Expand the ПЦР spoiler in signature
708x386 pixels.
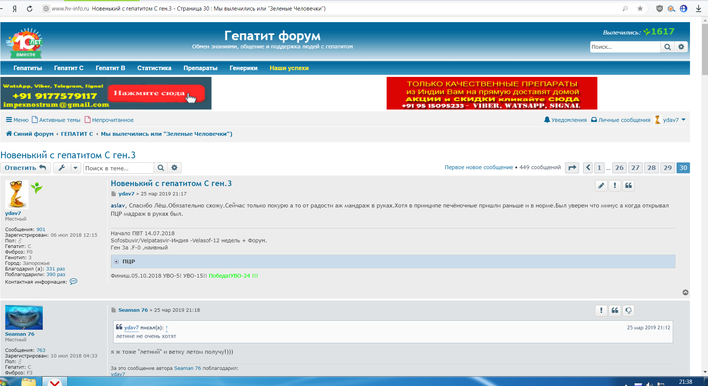point(116,262)
